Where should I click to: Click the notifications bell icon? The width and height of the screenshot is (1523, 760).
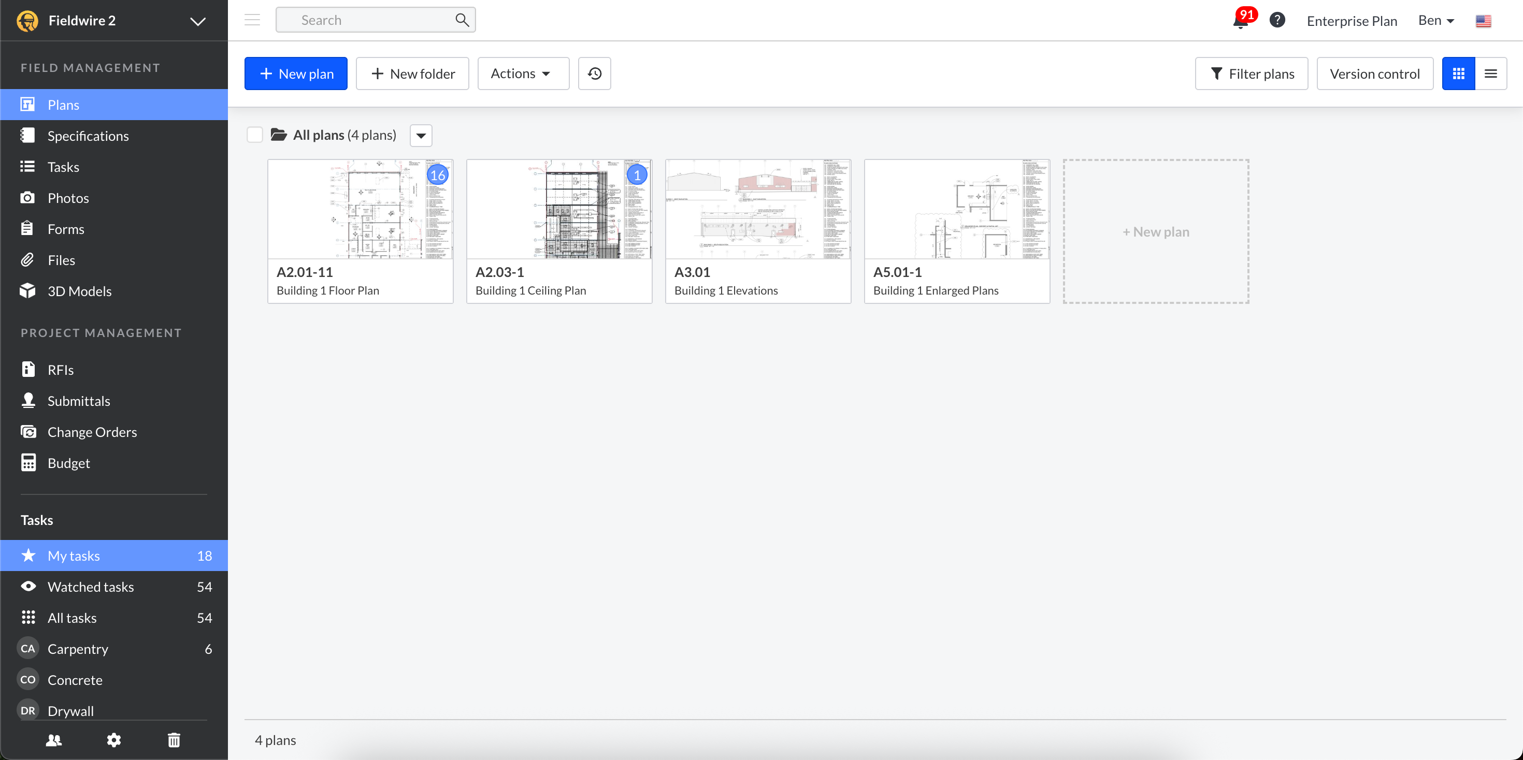1240,21
